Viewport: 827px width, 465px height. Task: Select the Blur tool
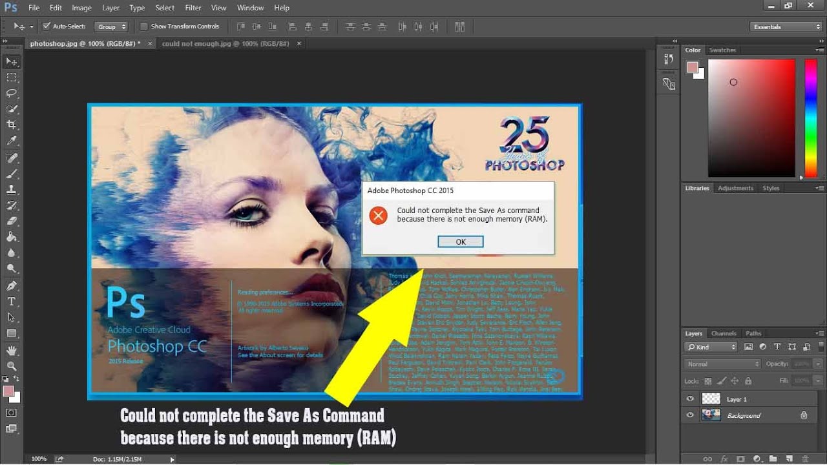pyautogui.click(x=12, y=253)
